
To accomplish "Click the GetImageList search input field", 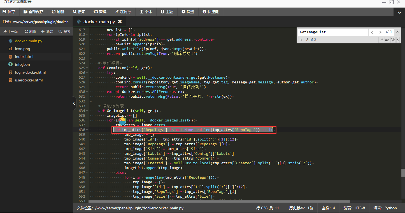I will click(333, 32).
